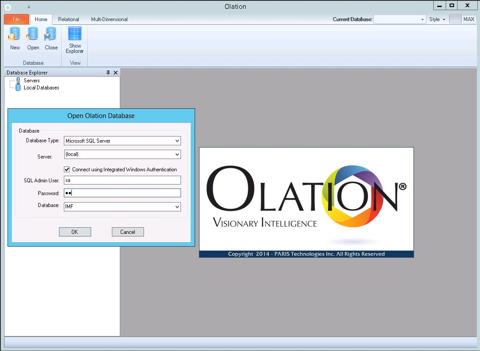
Task: Click the Close database icon
Action: [x=51, y=38]
